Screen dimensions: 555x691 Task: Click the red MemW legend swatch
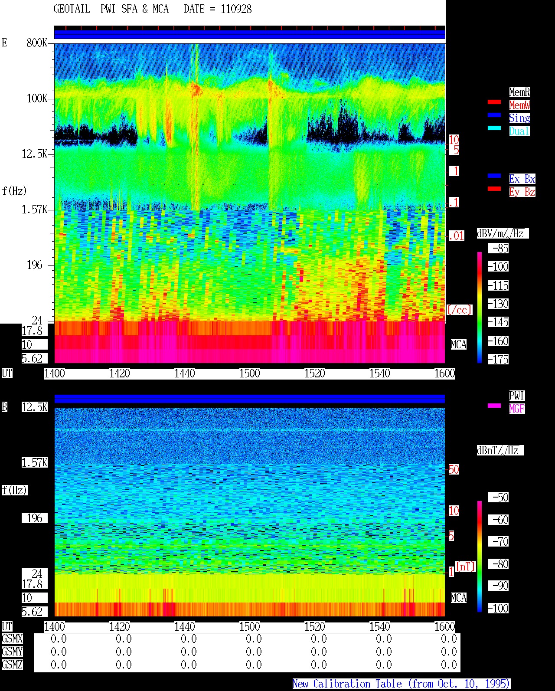[494, 102]
